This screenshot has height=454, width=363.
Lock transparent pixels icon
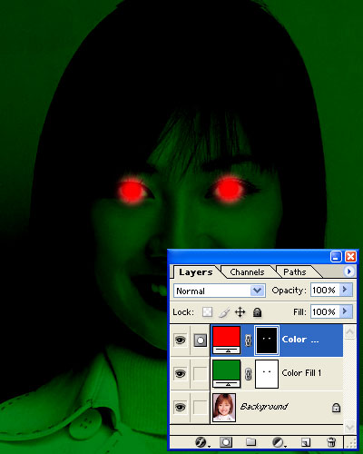(208, 312)
